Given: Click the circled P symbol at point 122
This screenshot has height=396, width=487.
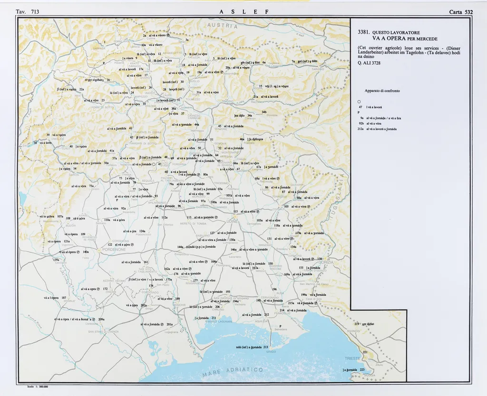Looking at the screenshot, I should coord(132,245).
